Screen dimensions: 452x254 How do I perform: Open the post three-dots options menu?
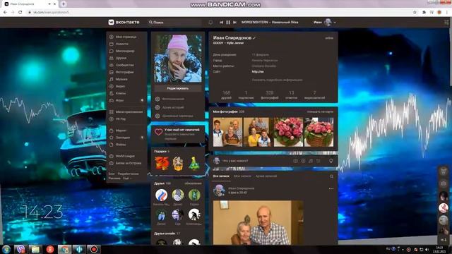(331, 189)
